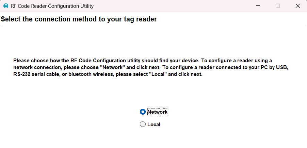Click the window title "RF Code Reader Configuration Utility"
Viewport: 307px width, 148px height.
[x=52, y=6]
